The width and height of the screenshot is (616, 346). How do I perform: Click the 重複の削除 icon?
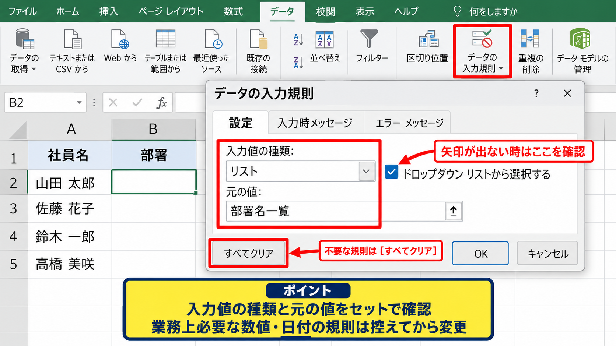(x=531, y=39)
